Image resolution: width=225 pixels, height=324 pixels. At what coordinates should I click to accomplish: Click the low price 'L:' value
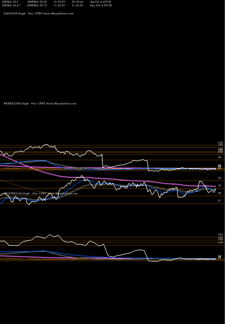(77, 5)
